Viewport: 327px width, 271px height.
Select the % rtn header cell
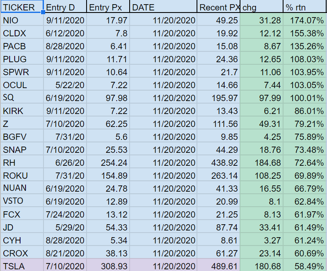coord(305,6)
